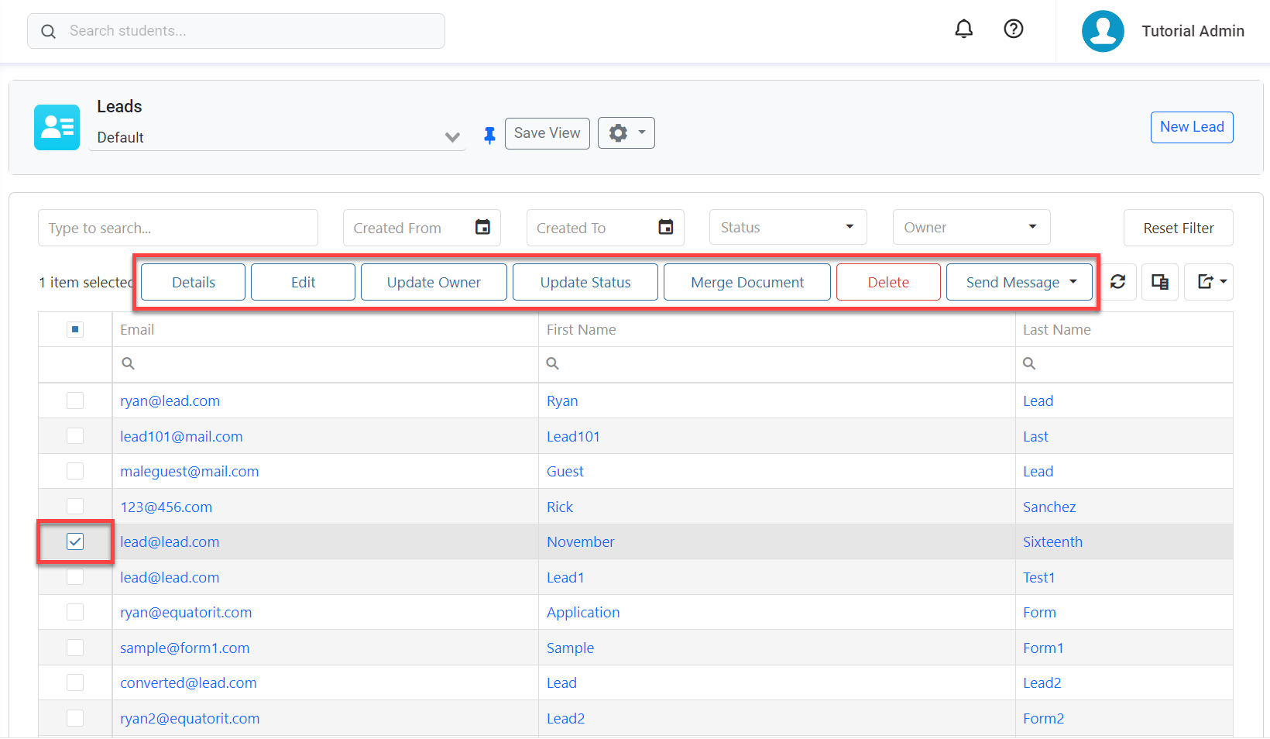Image resolution: width=1270 pixels, height=739 pixels.
Task: Open ryan@equatorit.com link
Action: click(x=186, y=612)
